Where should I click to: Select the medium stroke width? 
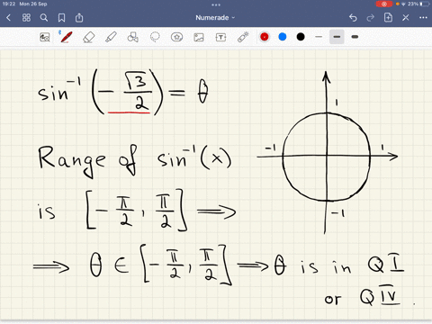[x=337, y=37]
